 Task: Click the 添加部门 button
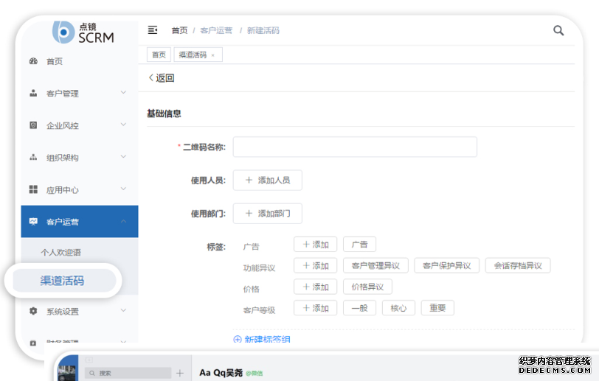[267, 214]
